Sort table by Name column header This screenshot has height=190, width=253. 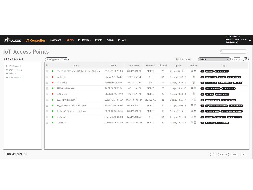76,65
